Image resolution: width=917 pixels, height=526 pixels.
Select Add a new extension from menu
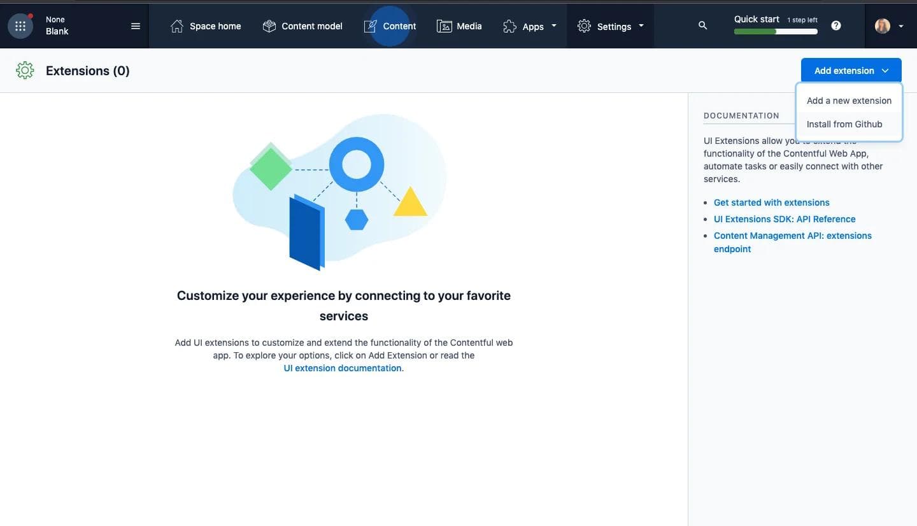[849, 100]
